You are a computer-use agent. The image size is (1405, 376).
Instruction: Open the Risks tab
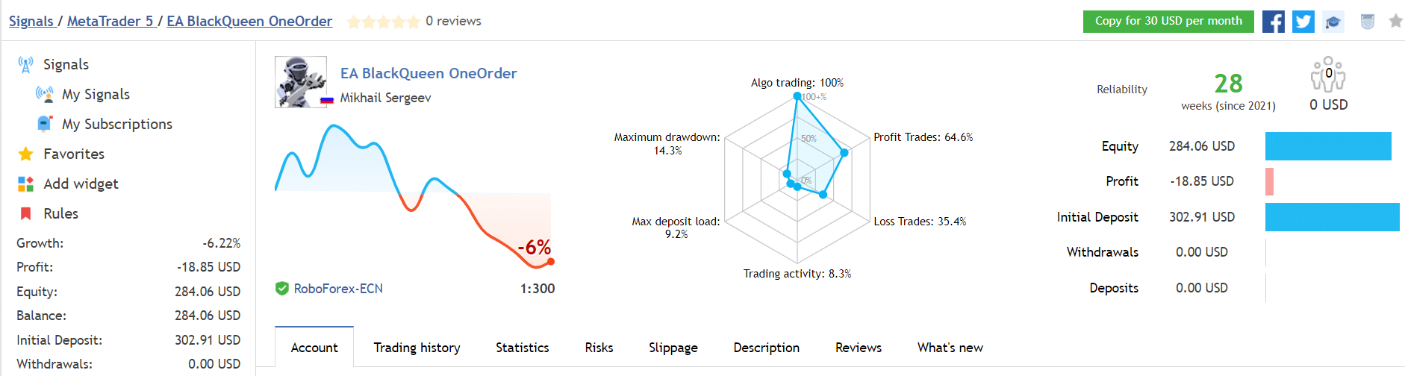tap(599, 348)
